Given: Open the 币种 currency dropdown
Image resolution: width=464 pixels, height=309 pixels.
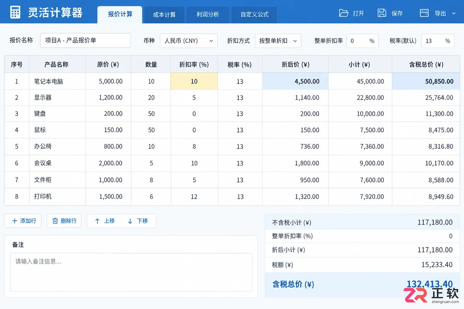Looking at the screenshot, I should [x=188, y=41].
